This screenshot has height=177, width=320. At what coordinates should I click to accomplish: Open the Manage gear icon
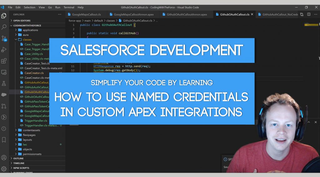coord(4,169)
